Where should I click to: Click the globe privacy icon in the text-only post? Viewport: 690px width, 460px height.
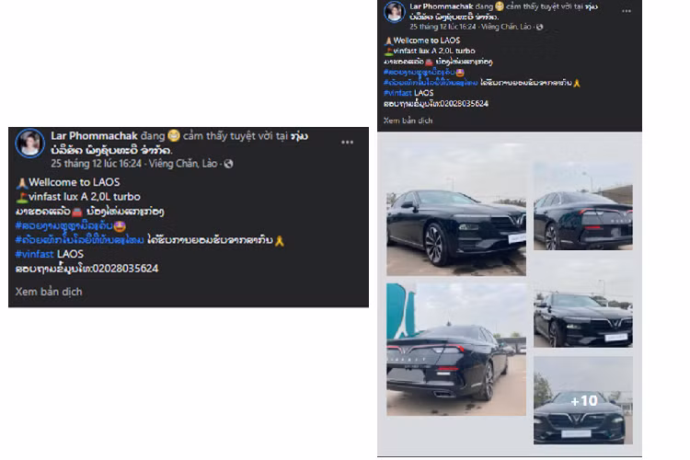click(x=229, y=163)
